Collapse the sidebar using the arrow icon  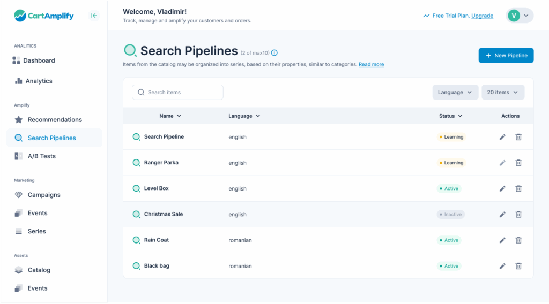(94, 16)
